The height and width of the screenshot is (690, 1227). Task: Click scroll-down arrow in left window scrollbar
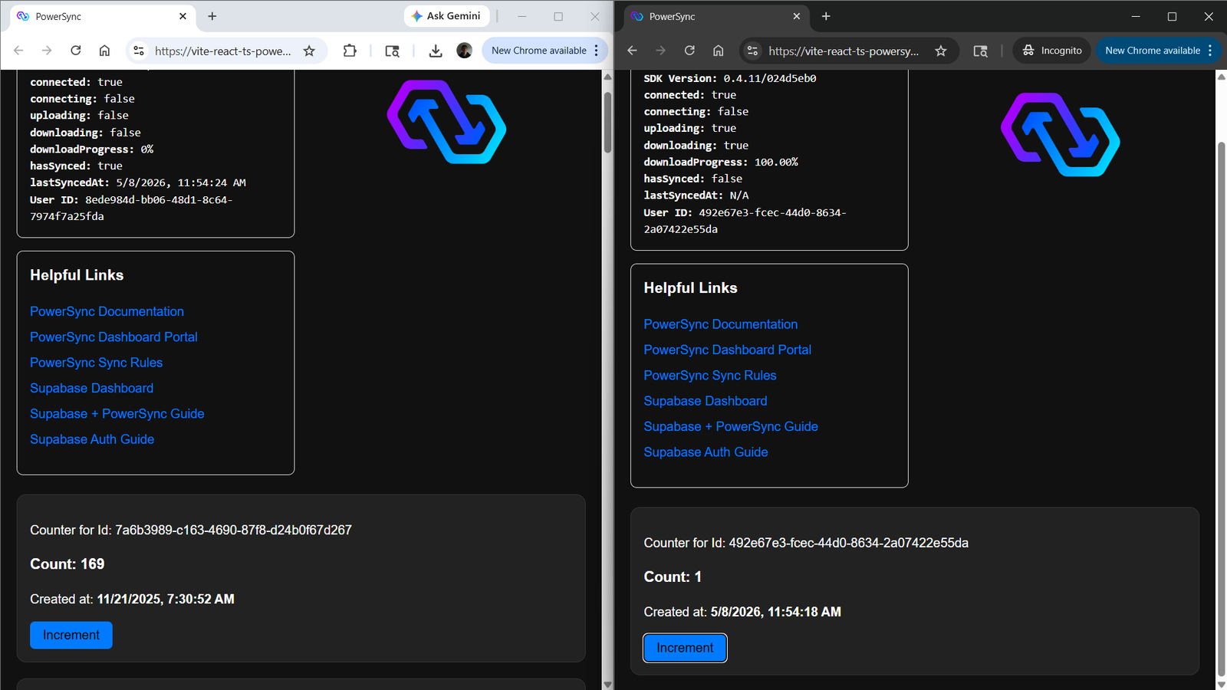[x=607, y=684]
